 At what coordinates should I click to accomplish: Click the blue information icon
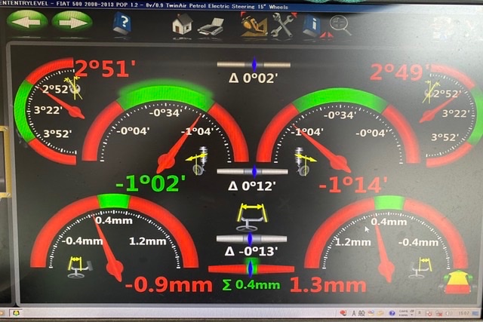(x=312, y=26)
